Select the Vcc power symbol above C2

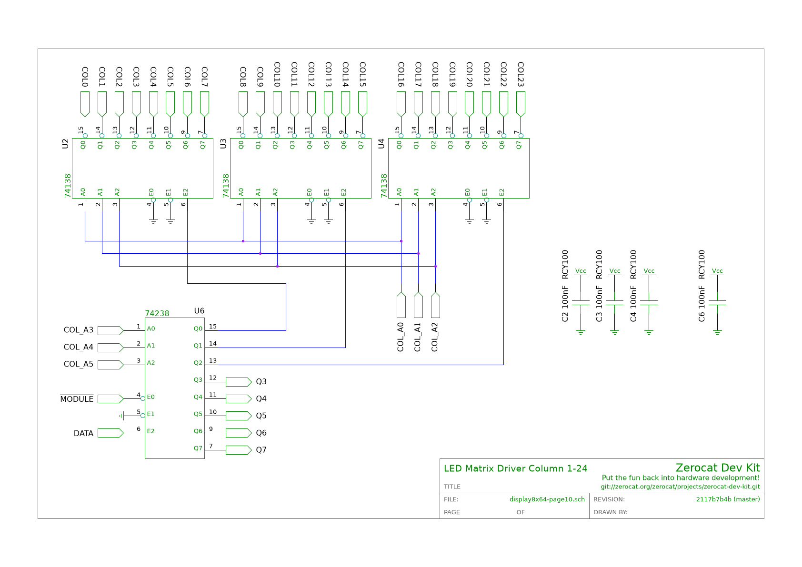(581, 271)
